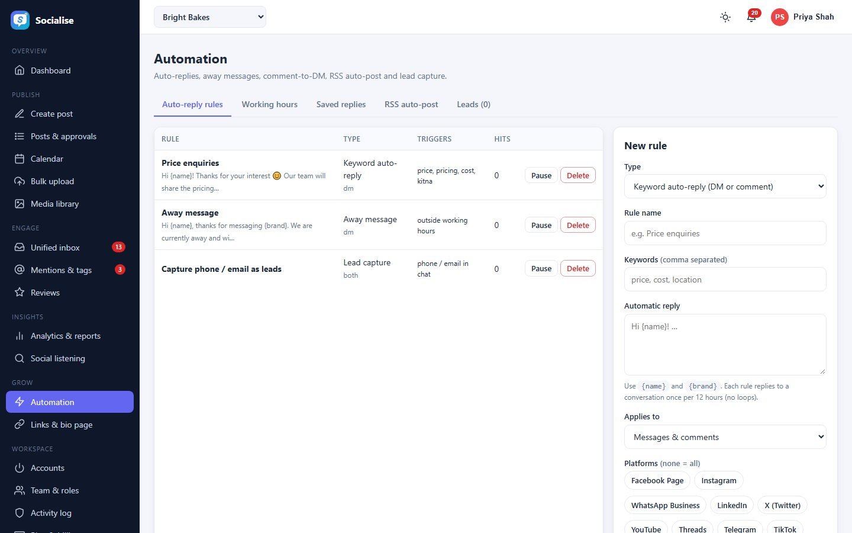
Task: Delete the Away message rule
Action: pyautogui.click(x=578, y=225)
